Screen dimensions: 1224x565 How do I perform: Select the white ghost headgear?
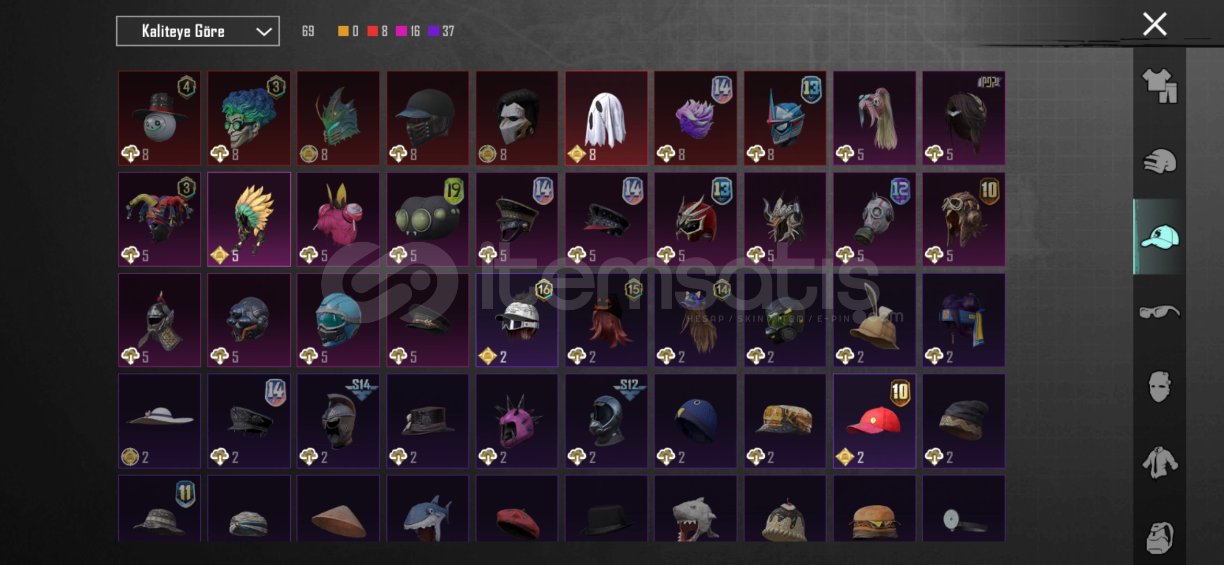[x=606, y=118]
